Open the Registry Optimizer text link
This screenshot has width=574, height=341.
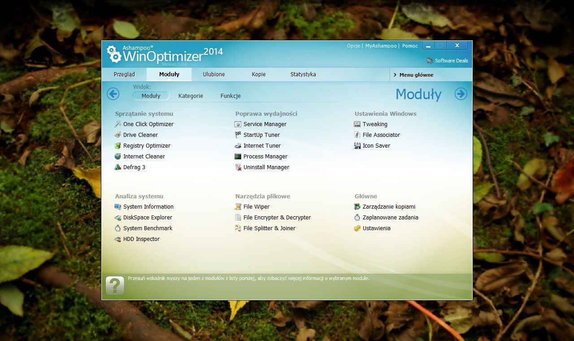147,146
